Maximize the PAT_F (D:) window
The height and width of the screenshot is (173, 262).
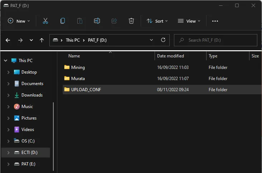click(237, 5)
